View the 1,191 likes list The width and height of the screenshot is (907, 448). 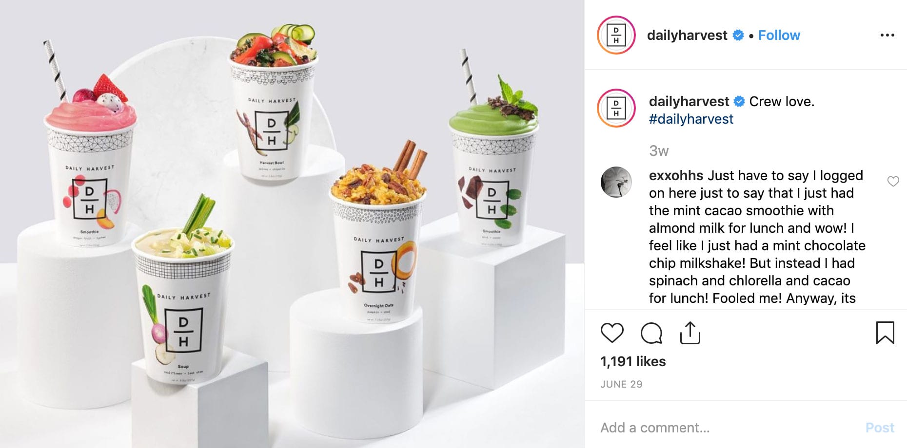633,361
